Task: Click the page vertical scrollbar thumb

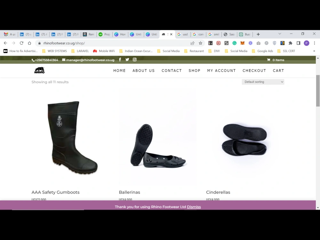Action: [318, 91]
